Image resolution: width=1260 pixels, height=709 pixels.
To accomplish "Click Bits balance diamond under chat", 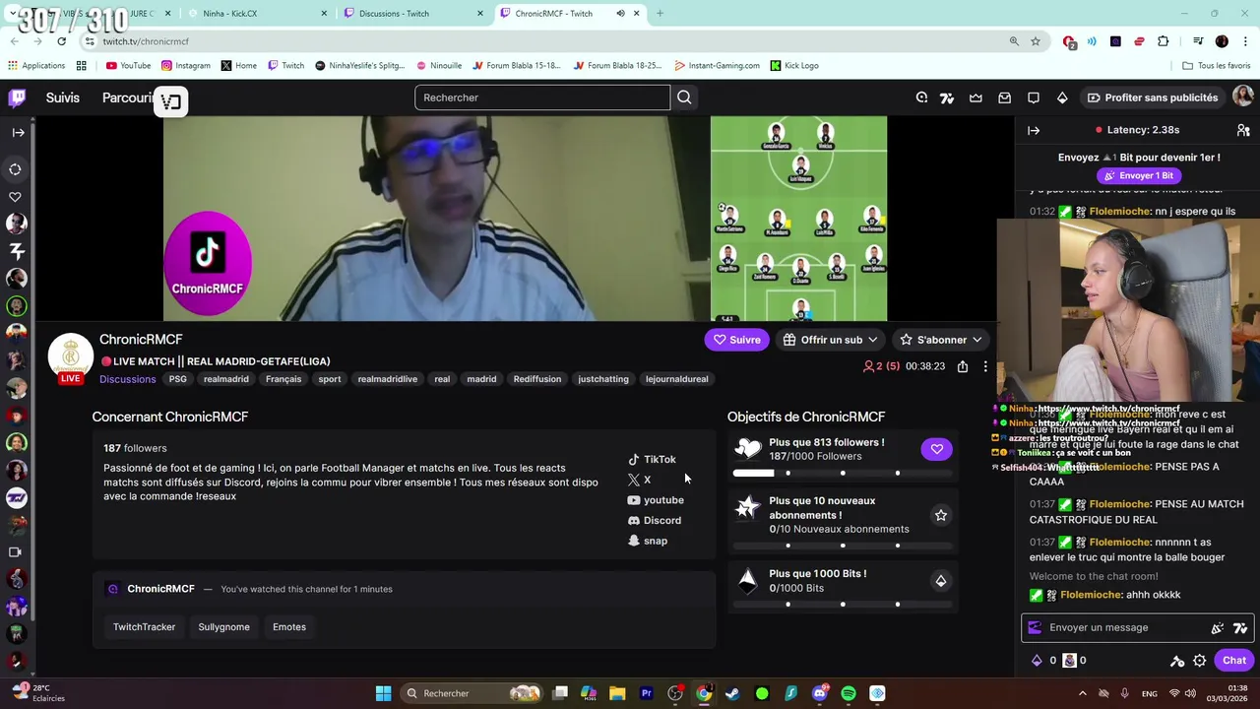I will pos(1037,661).
